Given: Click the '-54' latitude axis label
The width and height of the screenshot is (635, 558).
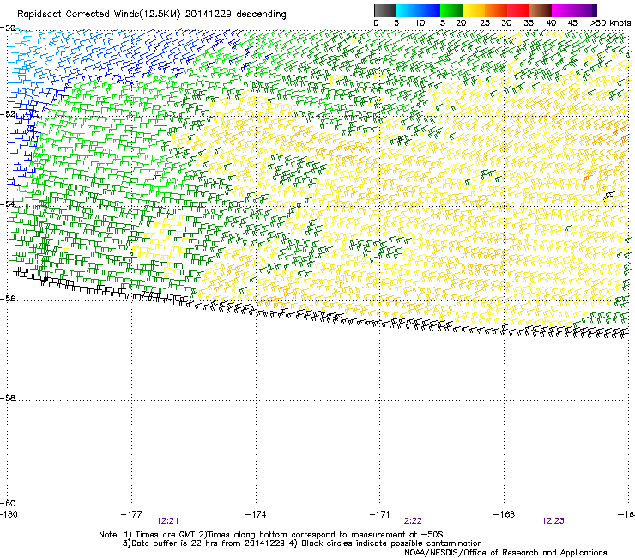Looking at the screenshot, I should [x=9, y=203].
